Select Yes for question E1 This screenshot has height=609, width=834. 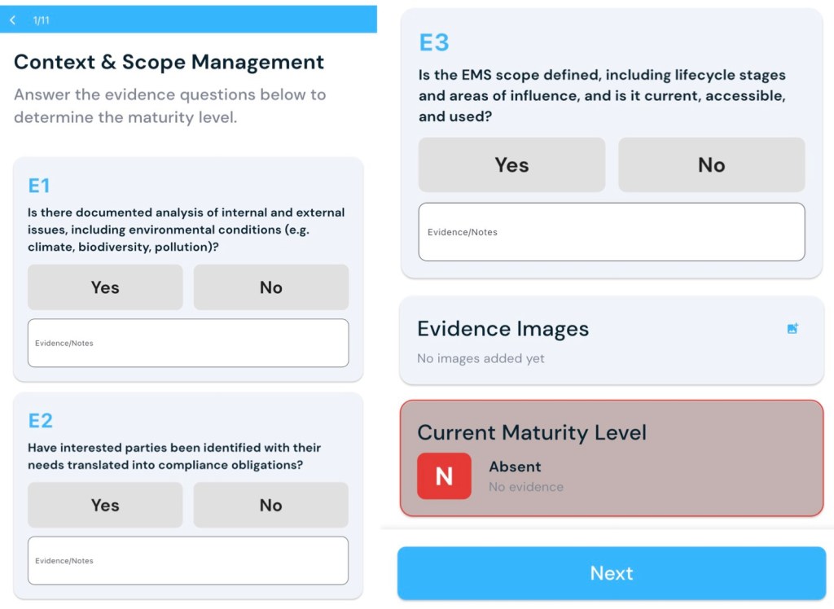point(105,287)
